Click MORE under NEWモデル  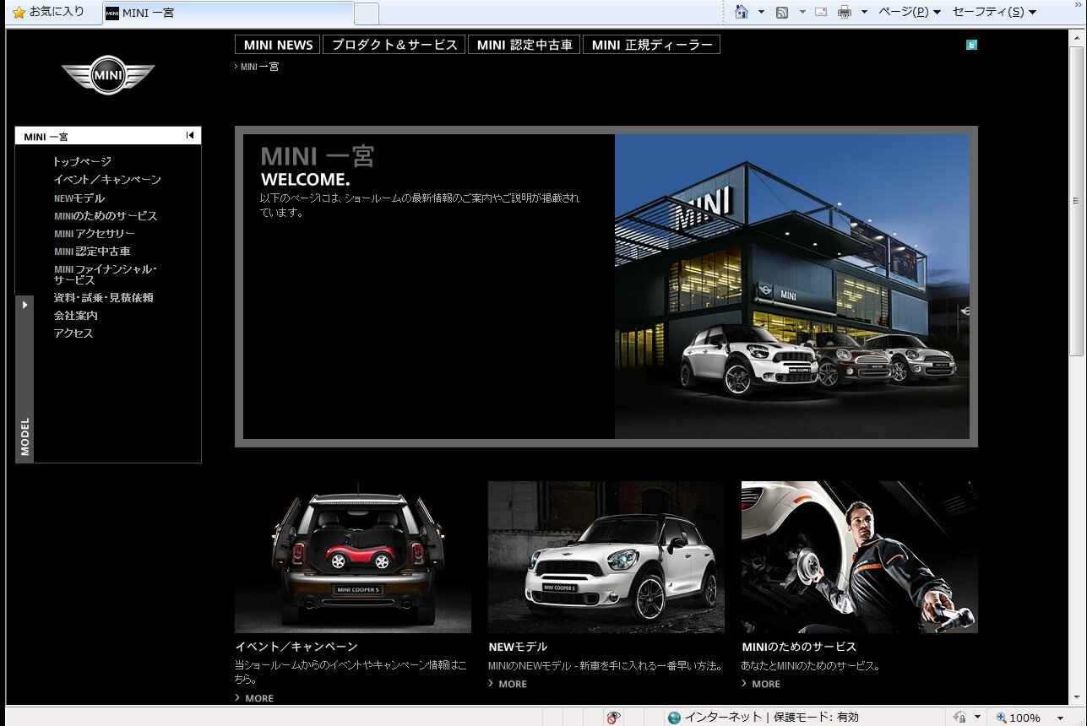coord(512,684)
